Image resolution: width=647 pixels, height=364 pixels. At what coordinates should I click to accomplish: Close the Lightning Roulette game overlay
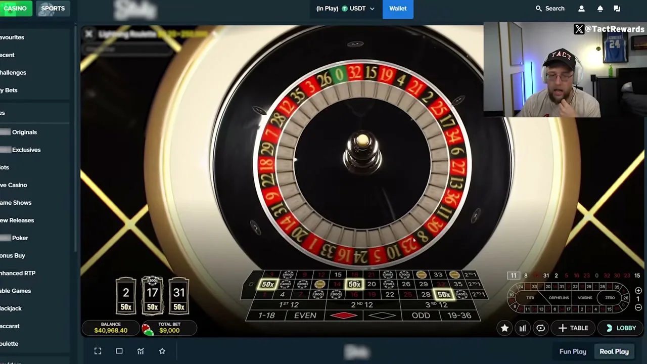[x=89, y=34]
